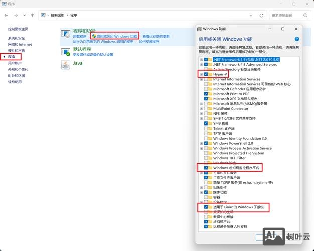Open 网络和 Internet category in sidebar
This screenshot has width=314, height=251.
coord(20,44)
